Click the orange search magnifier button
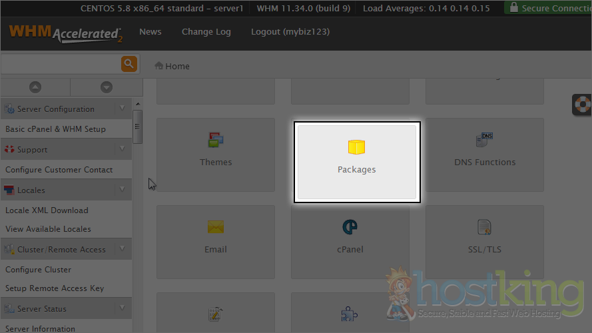The width and height of the screenshot is (592, 333). tap(129, 64)
